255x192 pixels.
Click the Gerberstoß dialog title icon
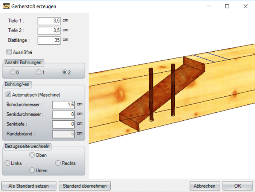(x=6, y=6)
